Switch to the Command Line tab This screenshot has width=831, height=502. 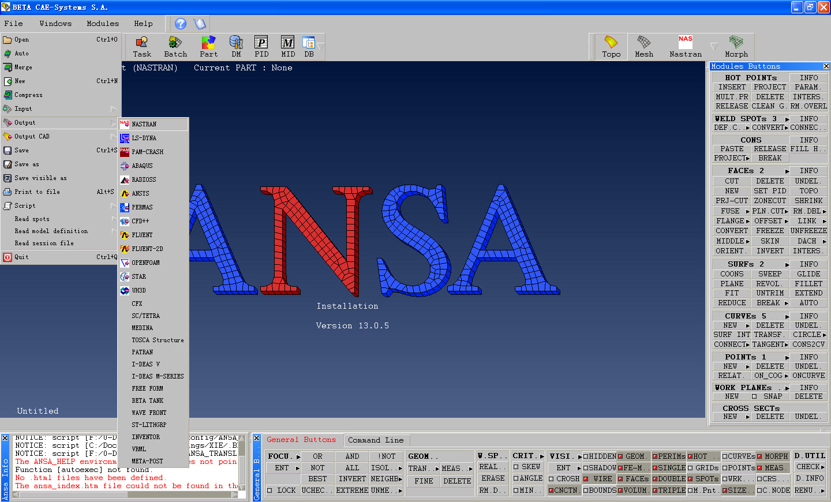point(376,440)
